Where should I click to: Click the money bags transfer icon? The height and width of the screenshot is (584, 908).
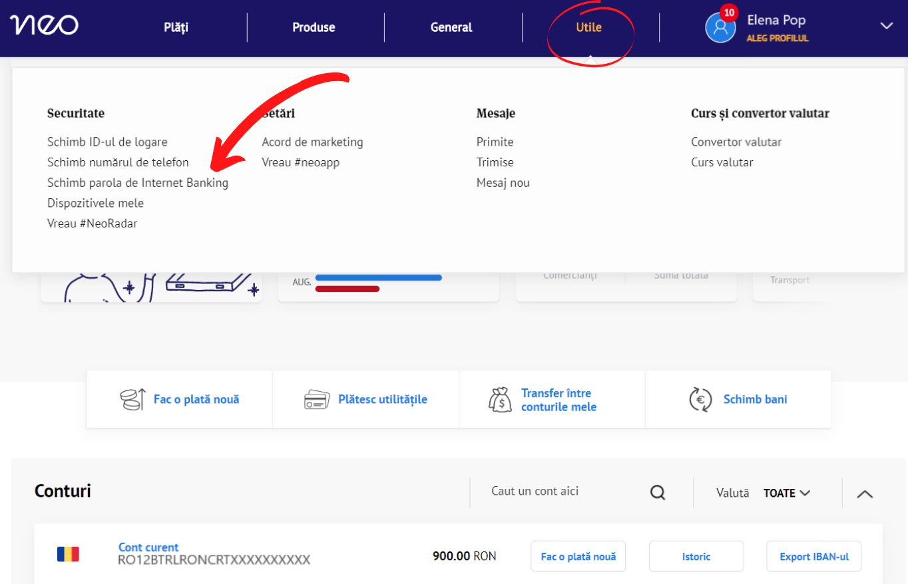500,400
